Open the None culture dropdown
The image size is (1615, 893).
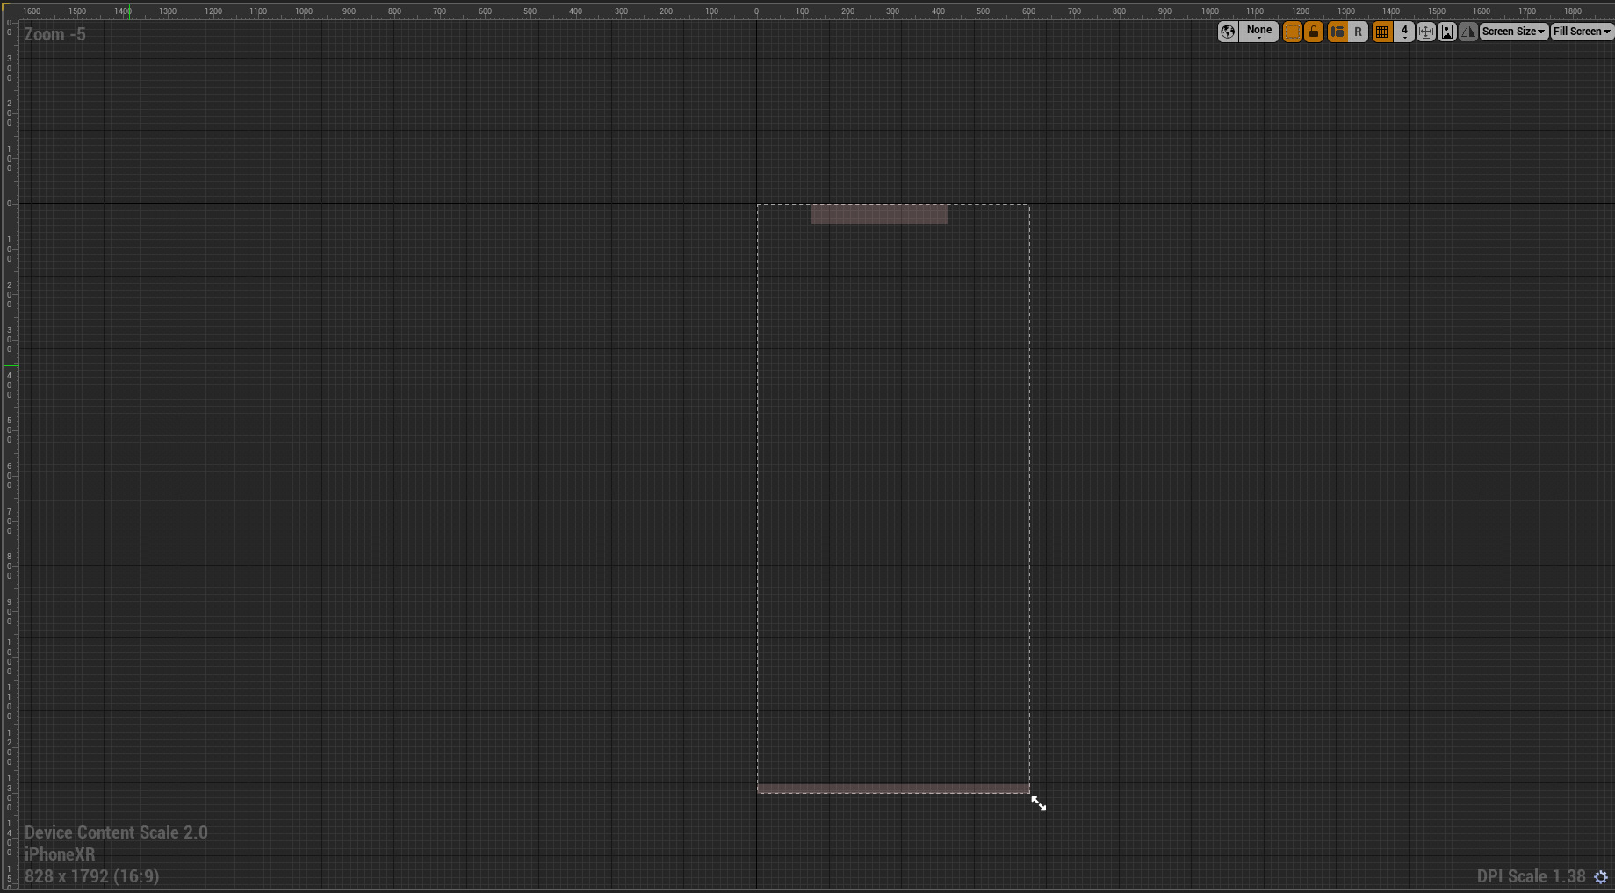pos(1258,32)
